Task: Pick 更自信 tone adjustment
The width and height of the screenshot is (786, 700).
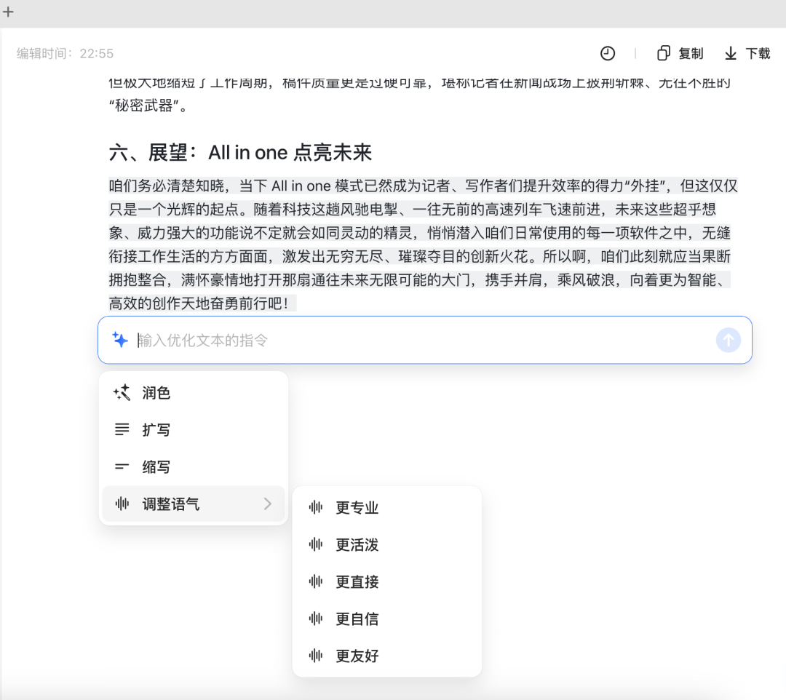Action: pyautogui.click(x=357, y=619)
